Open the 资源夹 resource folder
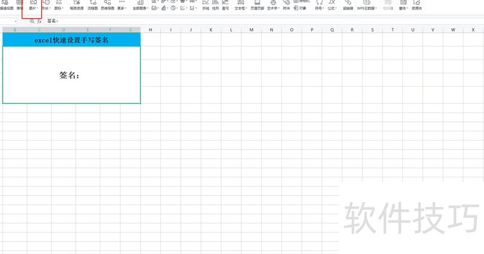Image resolution: width=484 pixels, height=254 pixels. pos(417,5)
